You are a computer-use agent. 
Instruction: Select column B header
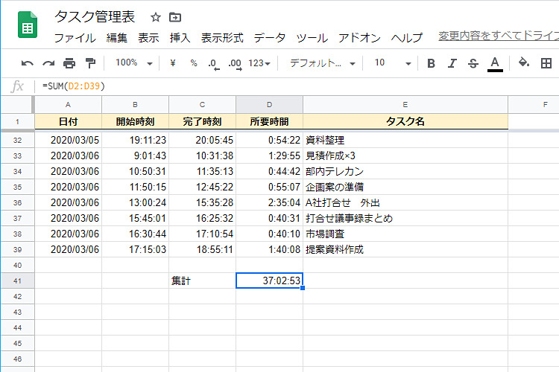tap(135, 105)
